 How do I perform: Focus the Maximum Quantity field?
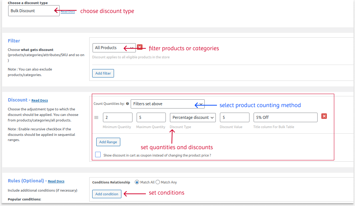tap(151, 117)
